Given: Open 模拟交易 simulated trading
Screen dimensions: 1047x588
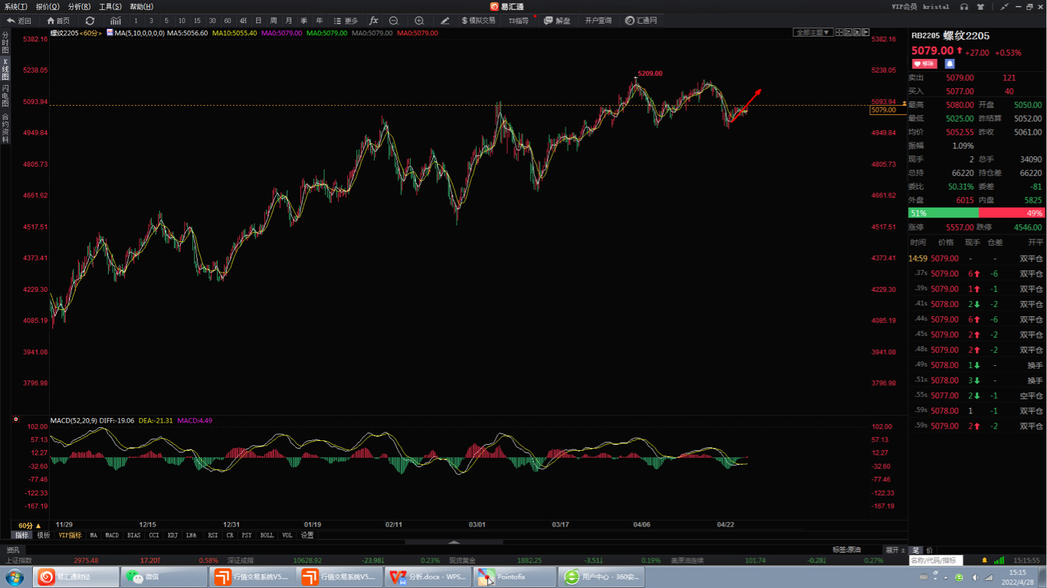Looking at the screenshot, I should 478,21.
